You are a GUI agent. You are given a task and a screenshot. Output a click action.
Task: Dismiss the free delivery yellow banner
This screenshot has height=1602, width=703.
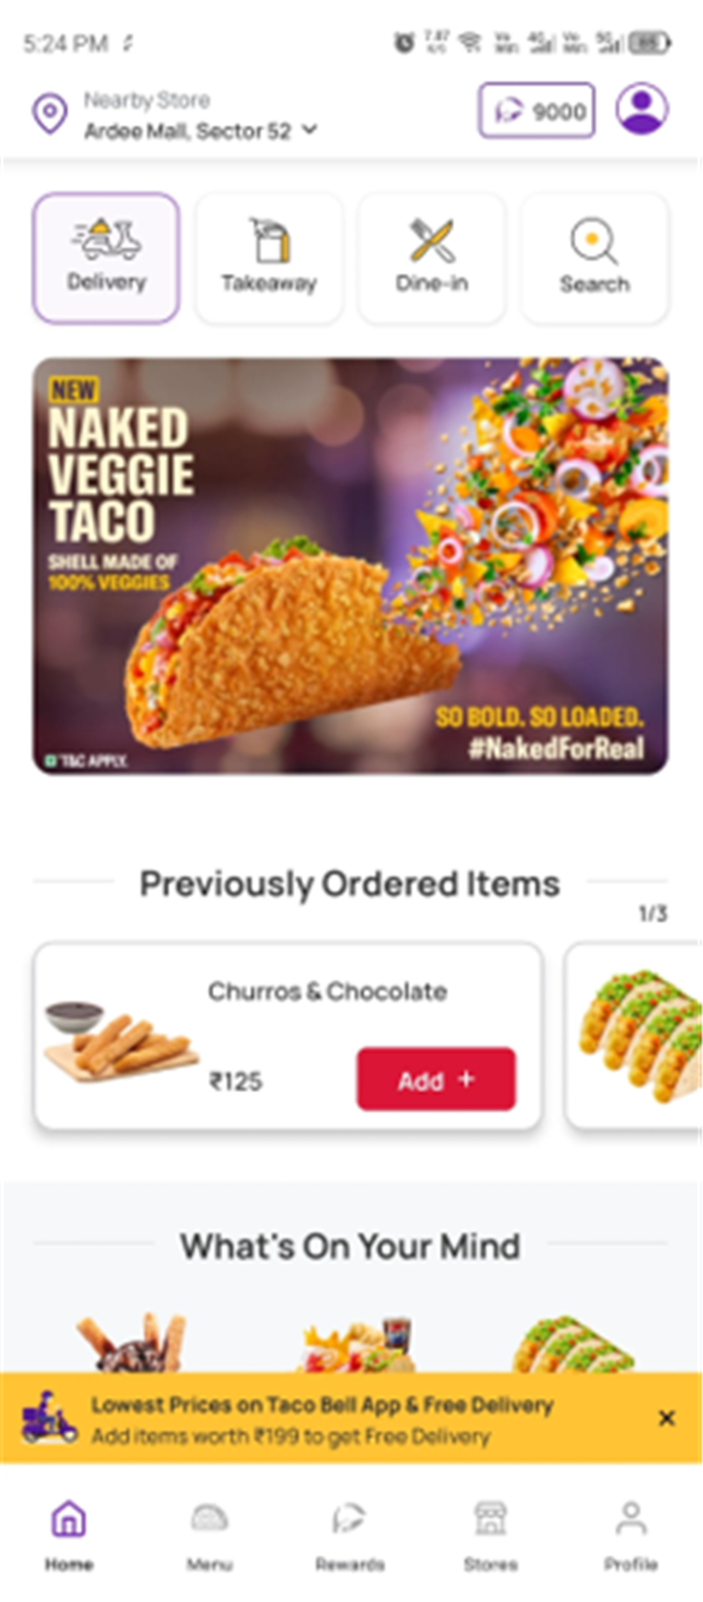click(x=667, y=1418)
